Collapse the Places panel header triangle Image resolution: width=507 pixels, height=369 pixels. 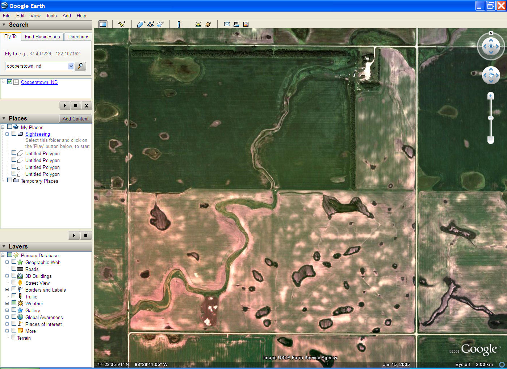[x=4, y=118]
